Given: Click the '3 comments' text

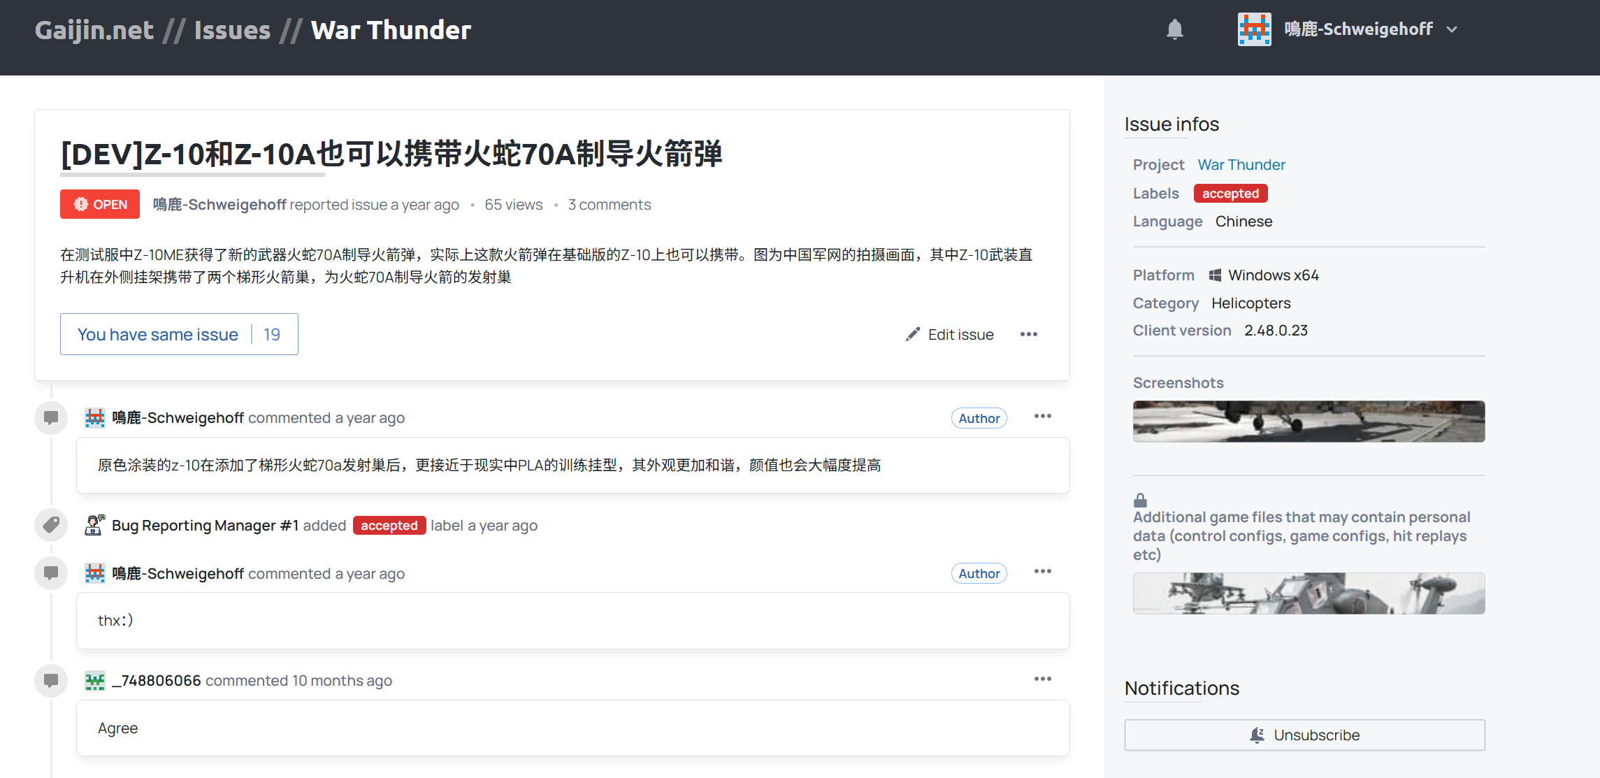Looking at the screenshot, I should 610,205.
